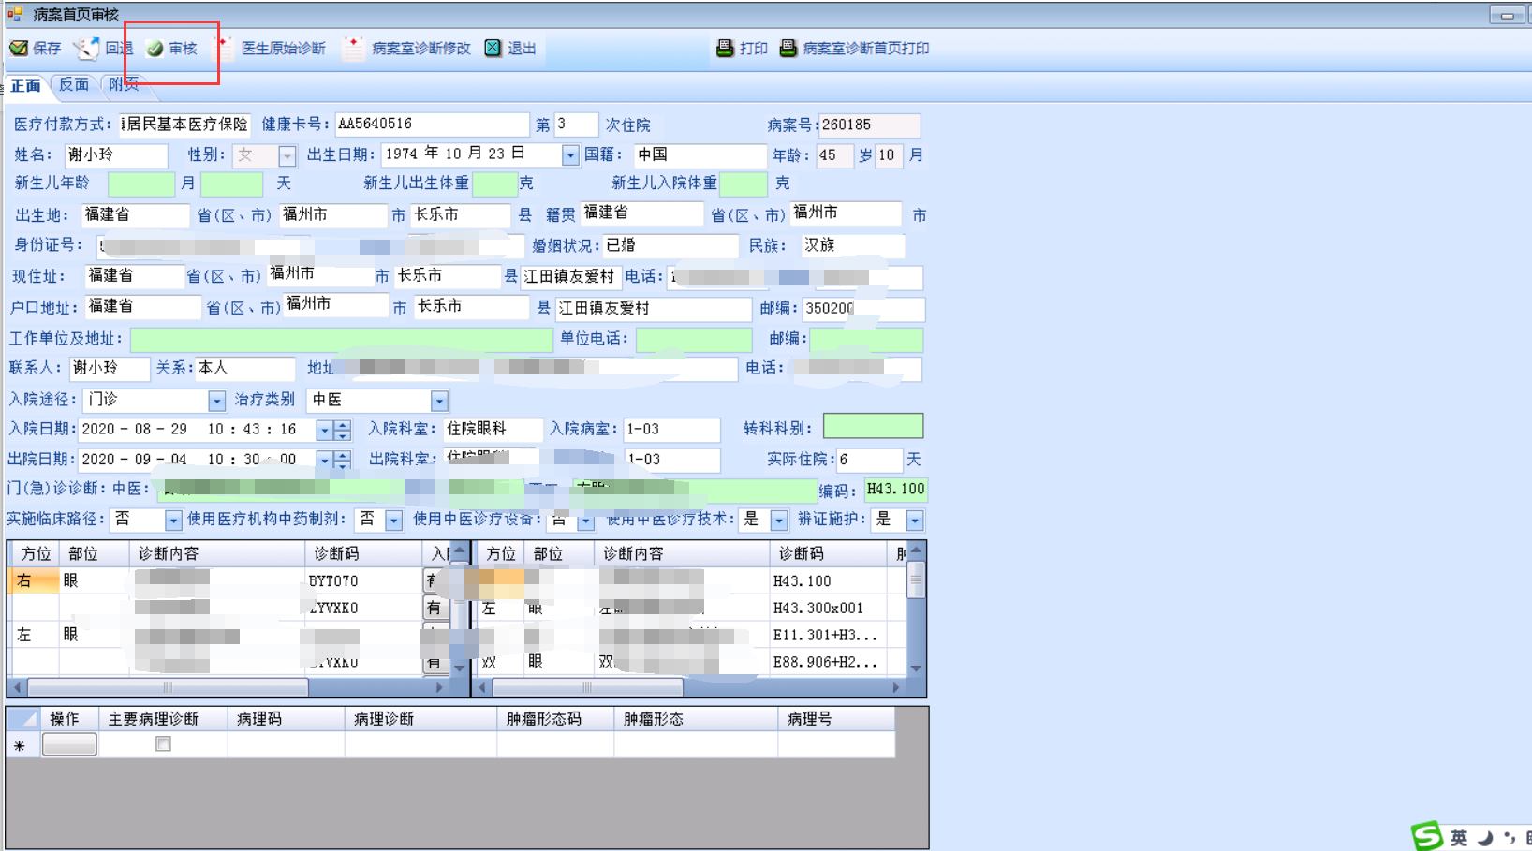Click the 审核 button label

click(183, 49)
